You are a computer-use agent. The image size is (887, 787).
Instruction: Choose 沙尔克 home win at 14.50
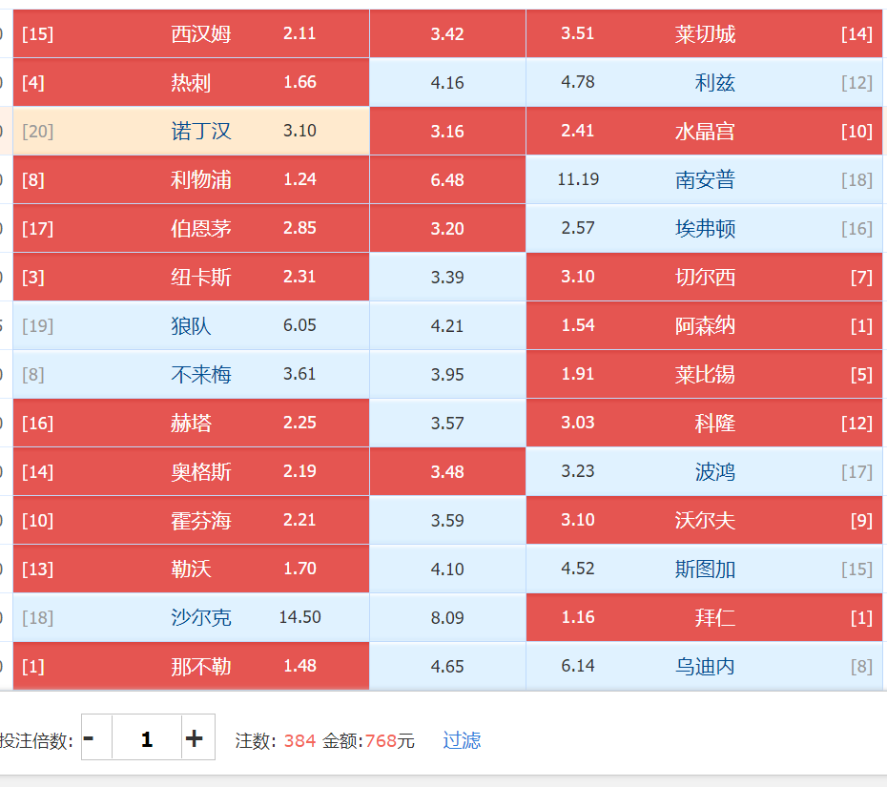coord(191,618)
